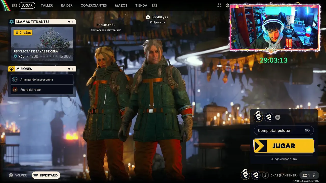Go to the COMERCIANTES tab
The height and width of the screenshot is (183, 326).
point(94,5)
